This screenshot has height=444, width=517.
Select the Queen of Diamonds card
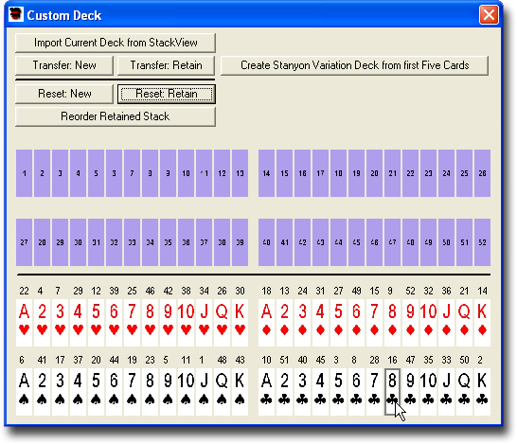[464, 323]
